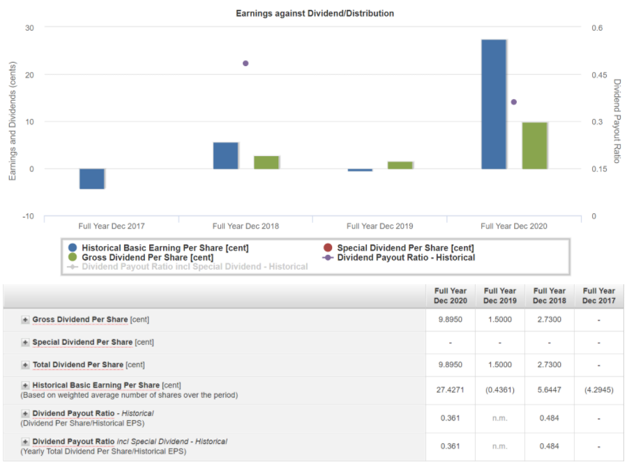This screenshot has width=627, height=464.
Task: Select the Full Year Dec 2020 column header
Action: point(450,295)
